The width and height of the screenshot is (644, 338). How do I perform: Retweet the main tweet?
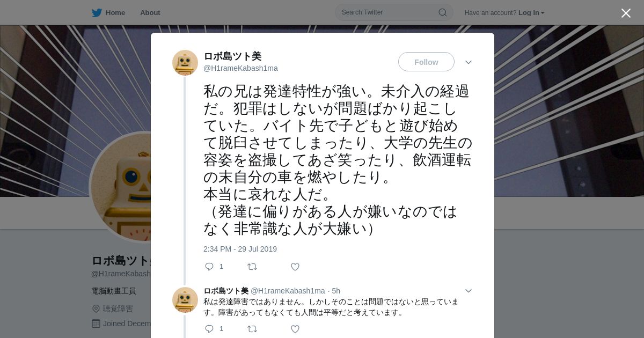pos(252,267)
